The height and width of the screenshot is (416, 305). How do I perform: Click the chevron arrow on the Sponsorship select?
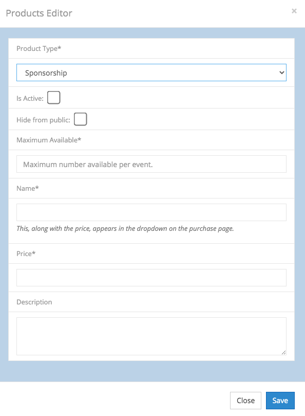[282, 73]
